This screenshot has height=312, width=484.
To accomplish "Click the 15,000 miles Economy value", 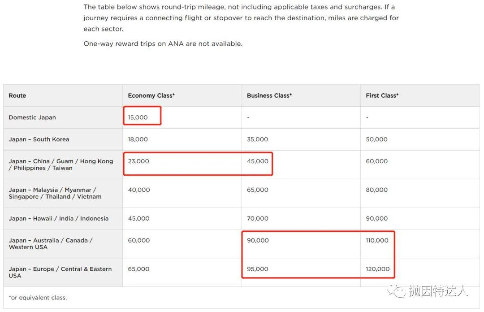I will [x=138, y=117].
